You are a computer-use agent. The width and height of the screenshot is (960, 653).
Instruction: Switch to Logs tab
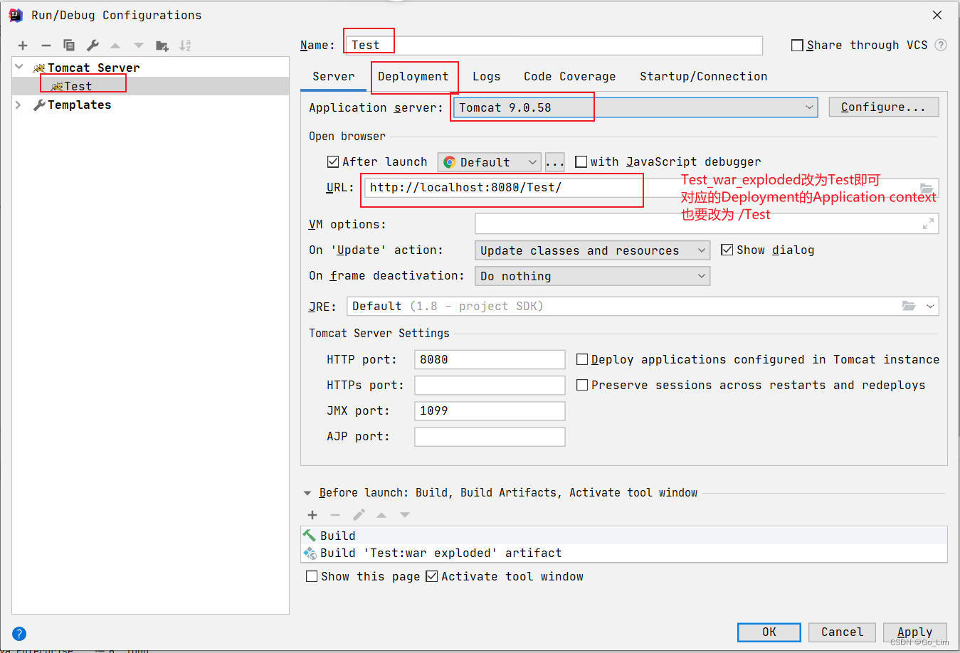pyautogui.click(x=486, y=76)
